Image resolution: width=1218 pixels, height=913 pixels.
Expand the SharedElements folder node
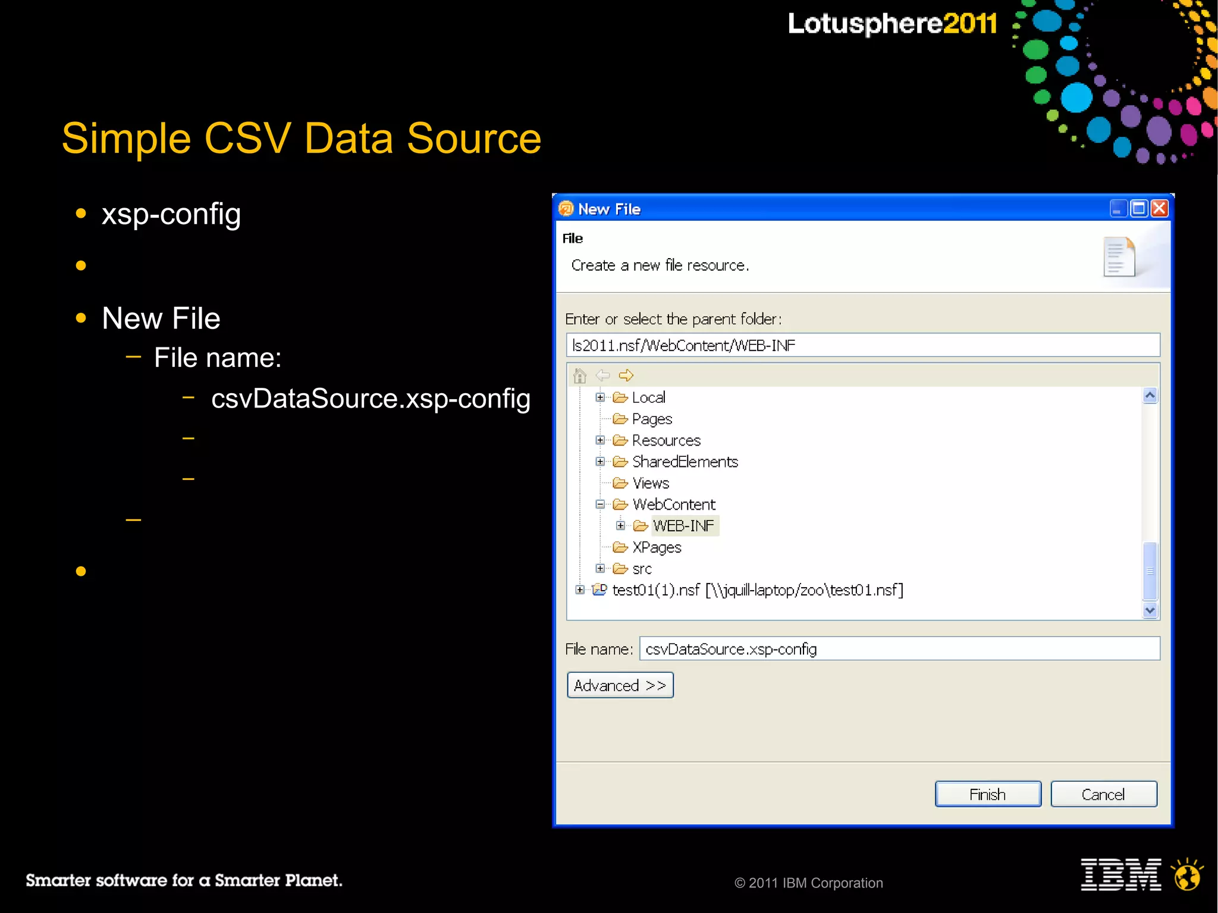tap(600, 462)
